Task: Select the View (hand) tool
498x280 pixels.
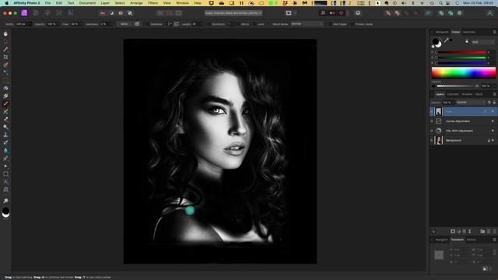Action: pos(5,33)
